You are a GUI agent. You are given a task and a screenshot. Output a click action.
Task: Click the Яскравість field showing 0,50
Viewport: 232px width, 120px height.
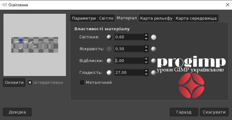(x=129, y=49)
